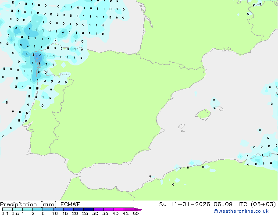This screenshot has height=215, width=278.
Task: Click the '25' legend scale label
Action: coord(85,213)
